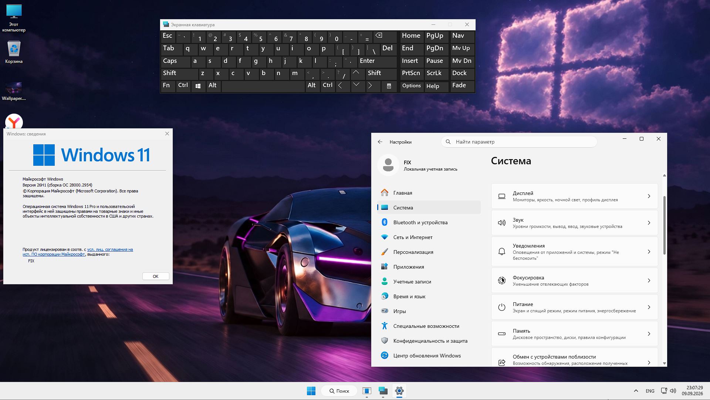710x400 pixels.
Task: Open Приложения section in Settings
Action: point(429,267)
